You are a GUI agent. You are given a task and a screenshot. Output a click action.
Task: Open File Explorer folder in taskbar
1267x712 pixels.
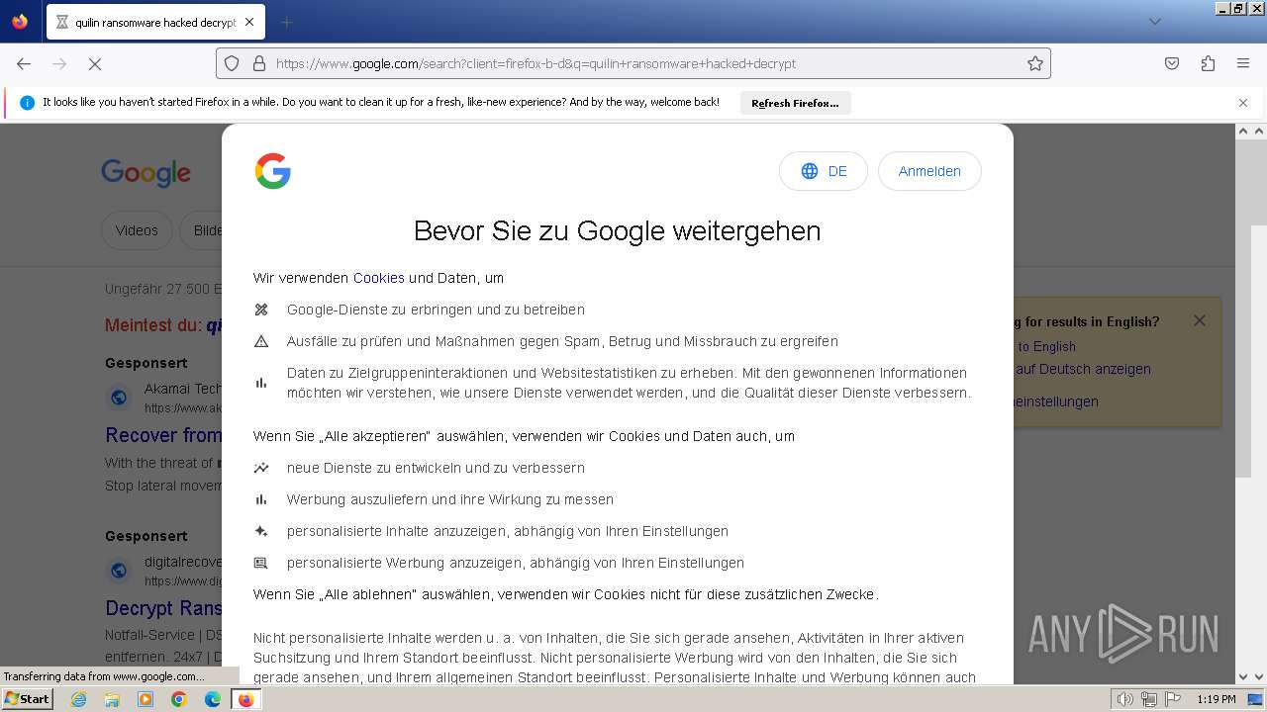pos(112,699)
